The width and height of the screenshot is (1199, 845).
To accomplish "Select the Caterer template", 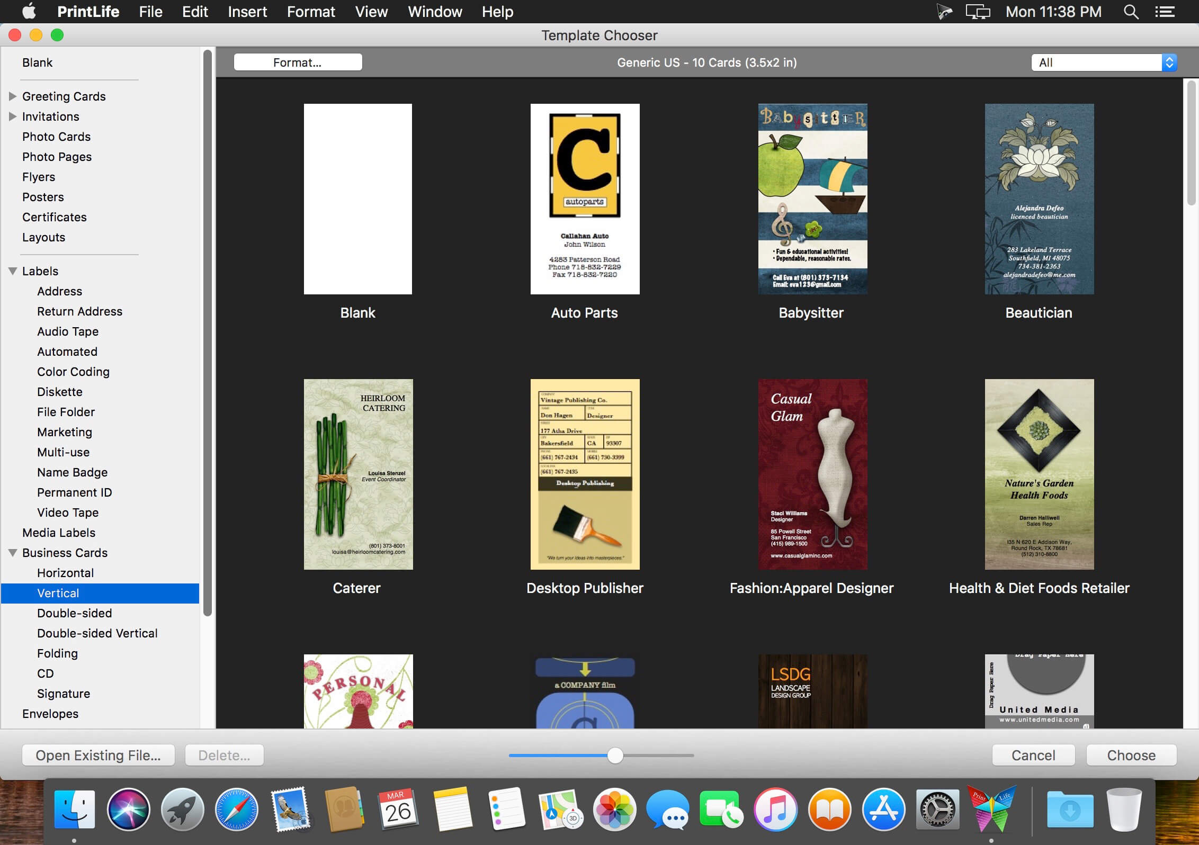I will coord(358,474).
